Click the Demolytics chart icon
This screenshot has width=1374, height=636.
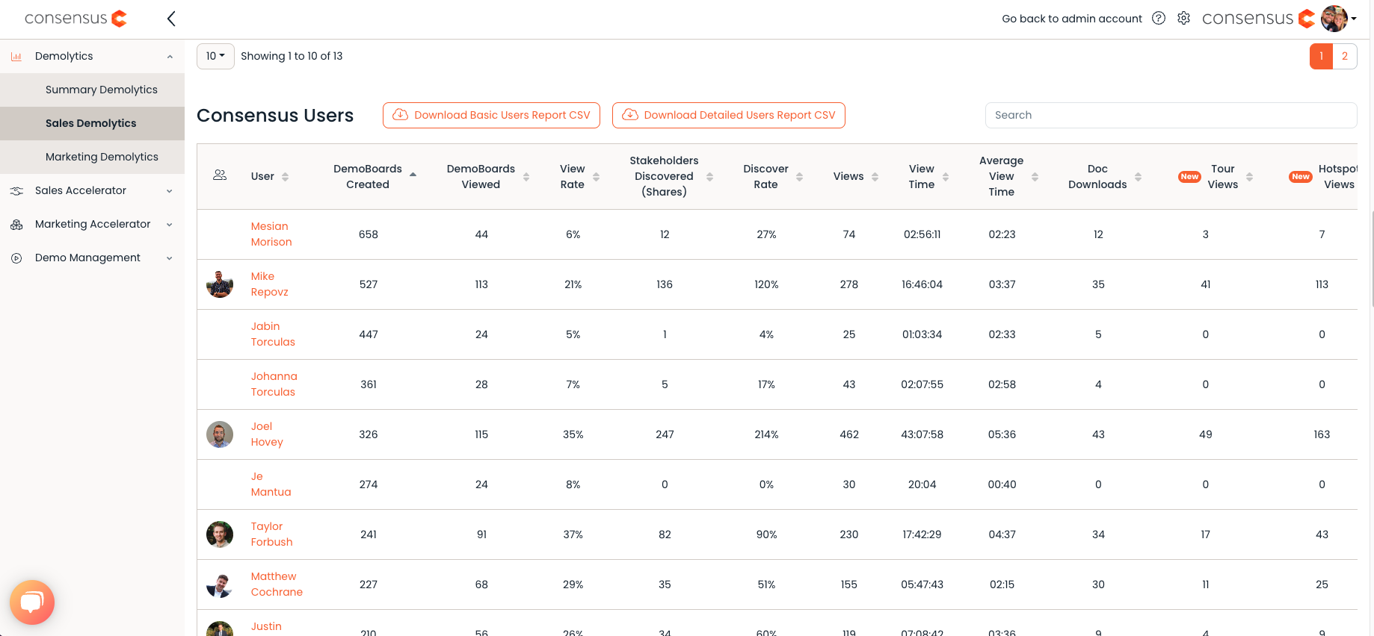16,57
